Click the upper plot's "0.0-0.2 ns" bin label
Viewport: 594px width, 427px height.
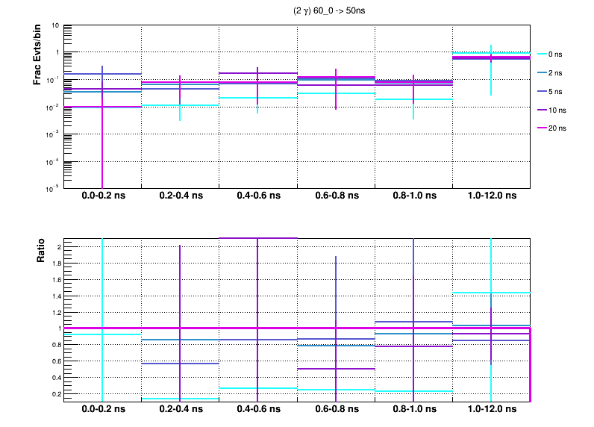point(102,196)
